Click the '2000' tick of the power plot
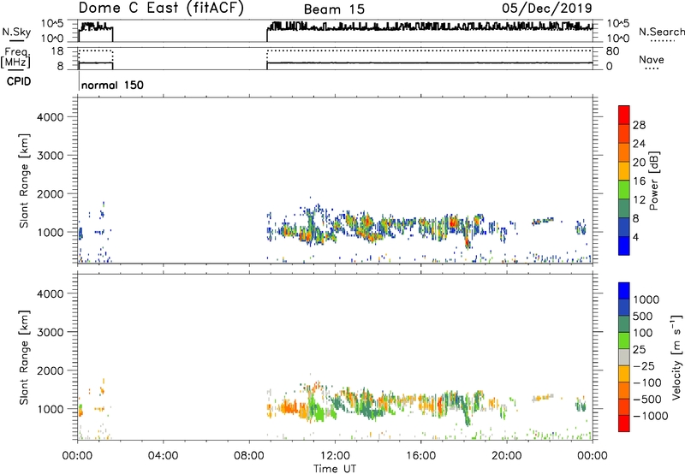685x474 pixels. [51, 193]
